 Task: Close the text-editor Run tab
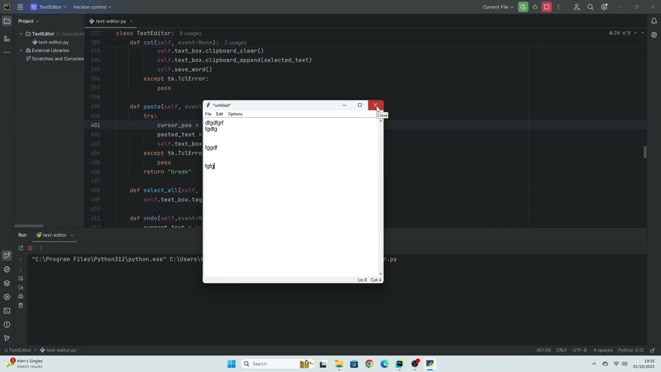(72, 235)
